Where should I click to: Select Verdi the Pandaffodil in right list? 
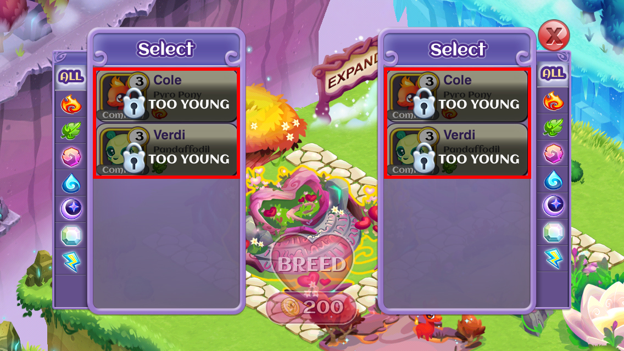(457, 150)
